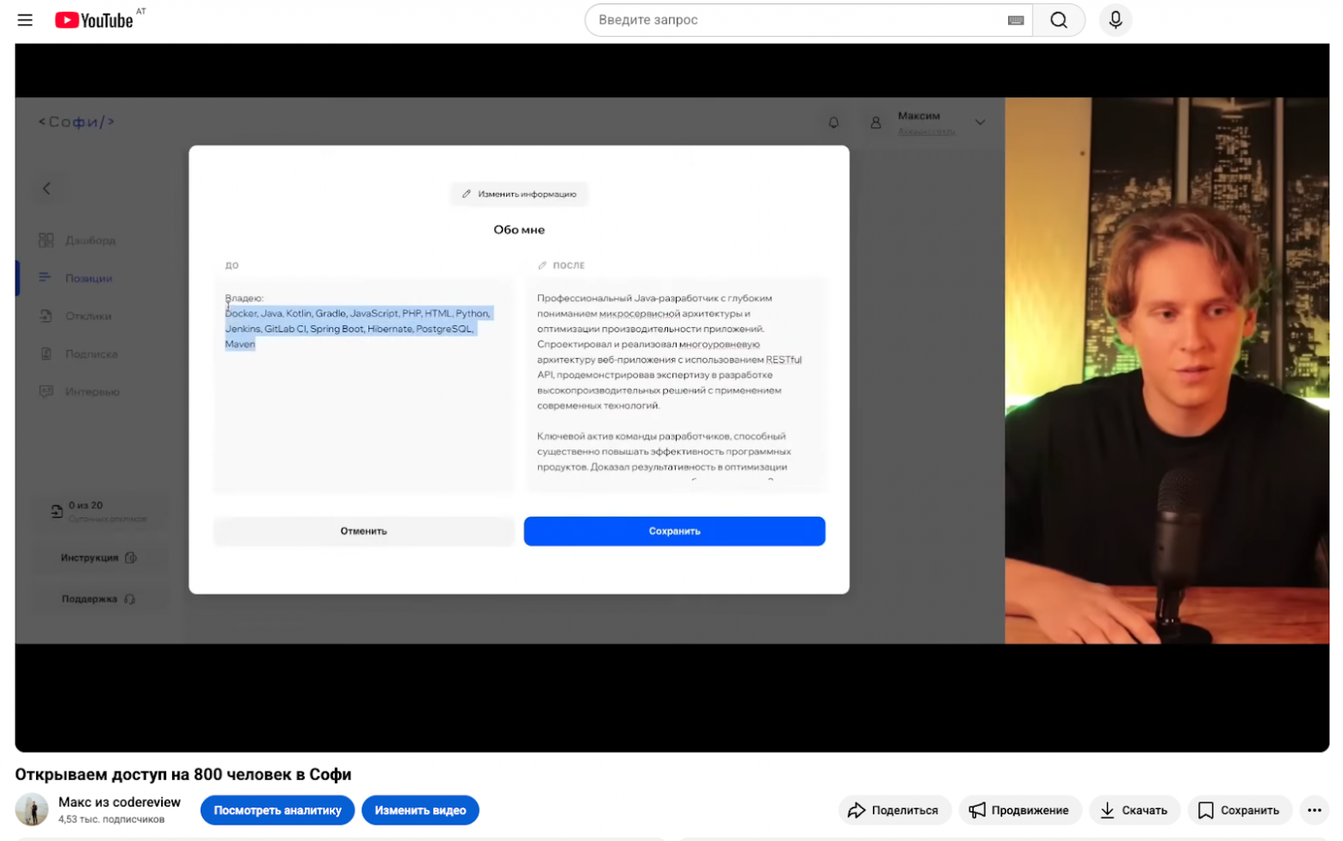The image size is (1343, 841).
Task: Click the 'Отменить' button in the dialog
Action: click(x=363, y=531)
